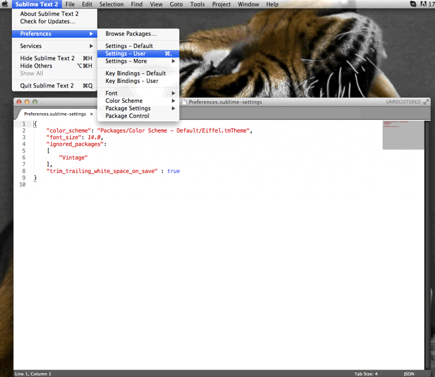
Task: Choose Browse Packages… from the menu
Action: 131,34
